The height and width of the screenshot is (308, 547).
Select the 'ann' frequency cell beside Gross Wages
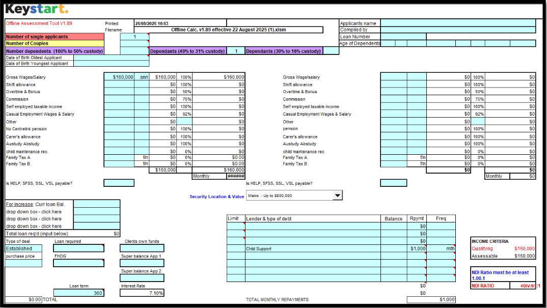pos(142,77)
